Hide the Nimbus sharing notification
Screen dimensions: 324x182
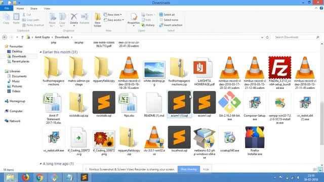pos(206,169)
